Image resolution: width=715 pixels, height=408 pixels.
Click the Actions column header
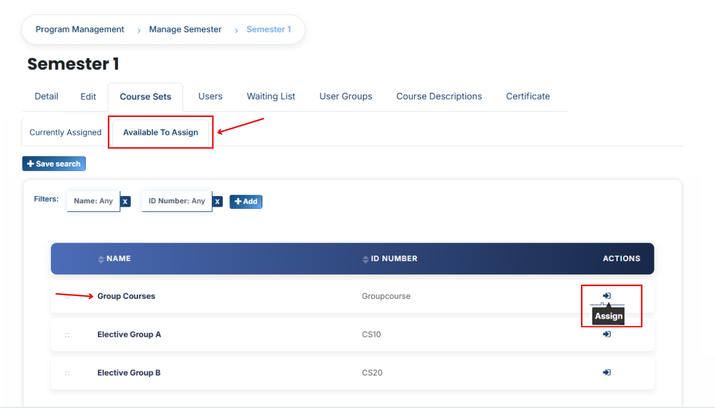tap(621, 258)
